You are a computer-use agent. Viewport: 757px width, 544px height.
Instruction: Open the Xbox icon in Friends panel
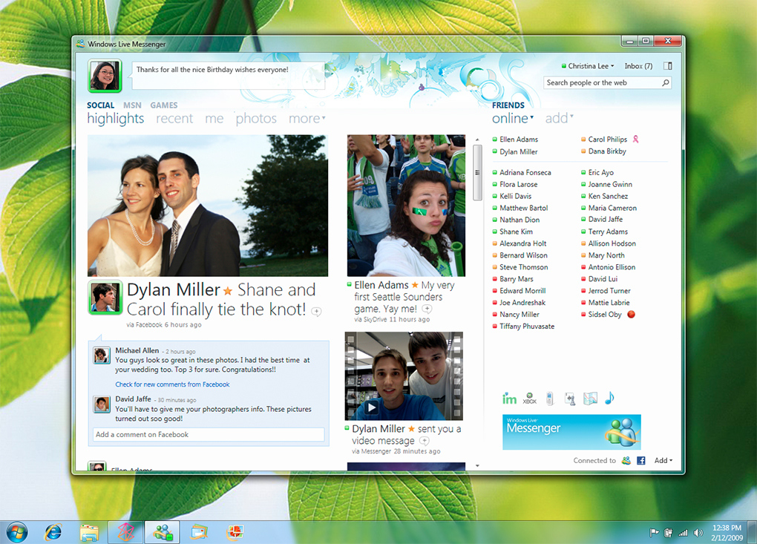(x=529, y=399)
